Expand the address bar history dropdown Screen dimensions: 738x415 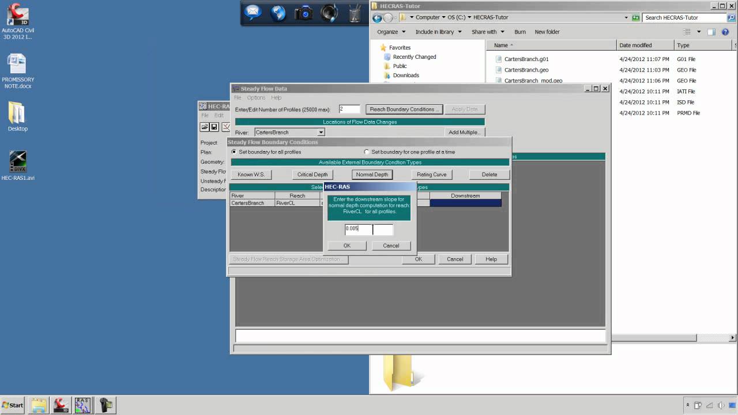(x=626, y=18)
